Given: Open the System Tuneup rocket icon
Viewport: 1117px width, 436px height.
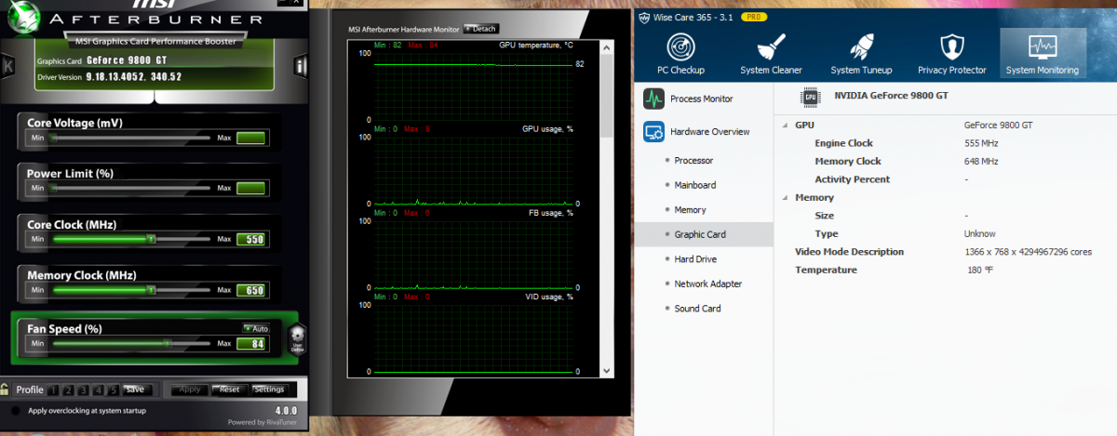Looking at the screenshot, I should 861,55.
